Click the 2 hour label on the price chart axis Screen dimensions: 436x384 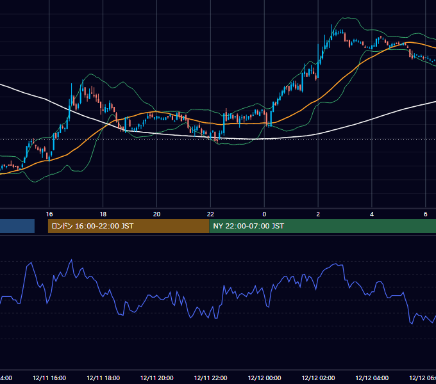(x=318, y=214)
